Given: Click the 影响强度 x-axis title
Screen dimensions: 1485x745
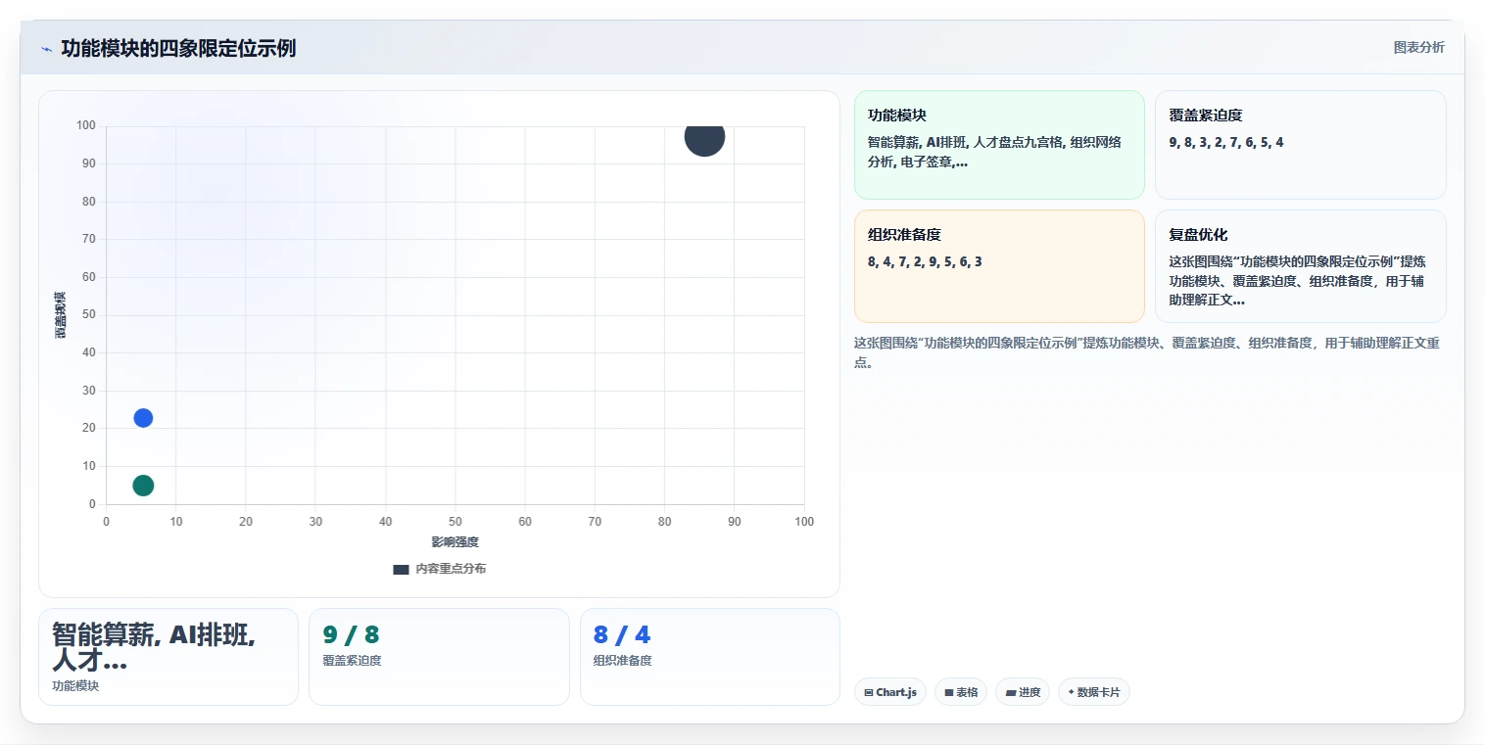Looking at the screenshot, I should [x=455, y=542].
